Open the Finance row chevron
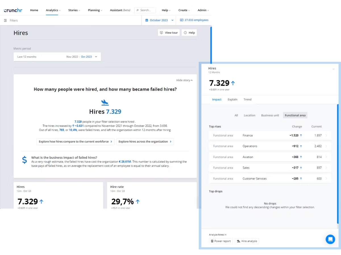Viewport: 341px width, 255px height. pos(326,135)
